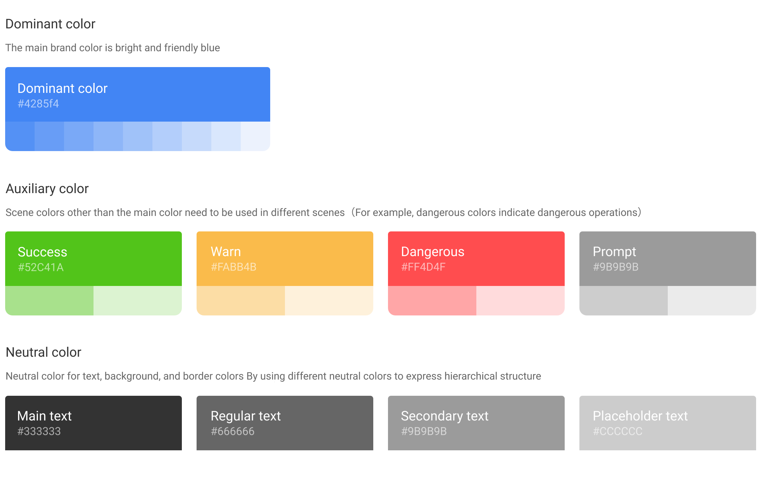Choose the medium gray tint under Prompt
Viewport: 762px width, 482px height.
(x=624, y=301)
